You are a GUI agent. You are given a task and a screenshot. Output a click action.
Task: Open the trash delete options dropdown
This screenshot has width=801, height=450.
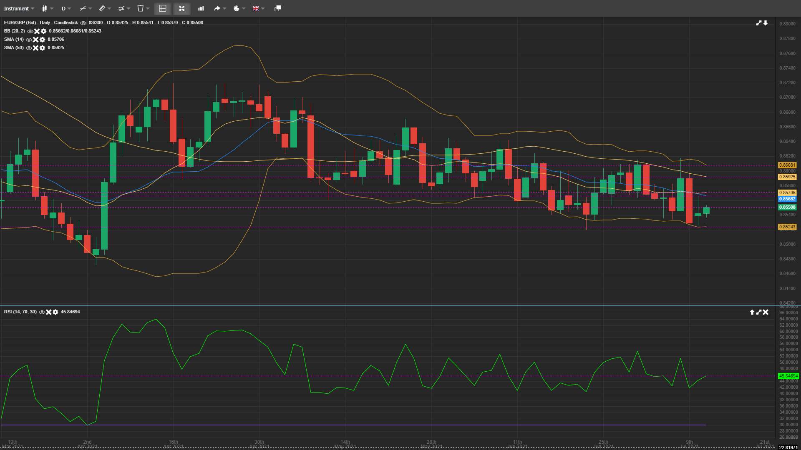(x=148, y=8)
